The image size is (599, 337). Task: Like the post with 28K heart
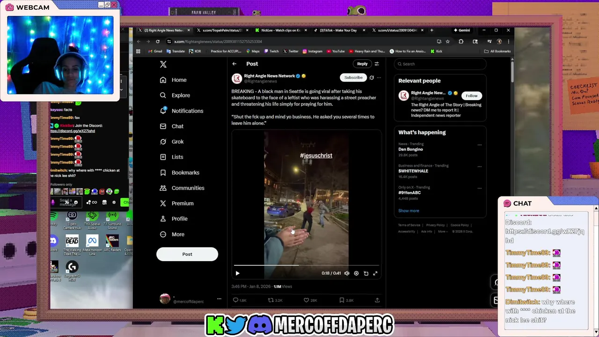pos(310,300)
